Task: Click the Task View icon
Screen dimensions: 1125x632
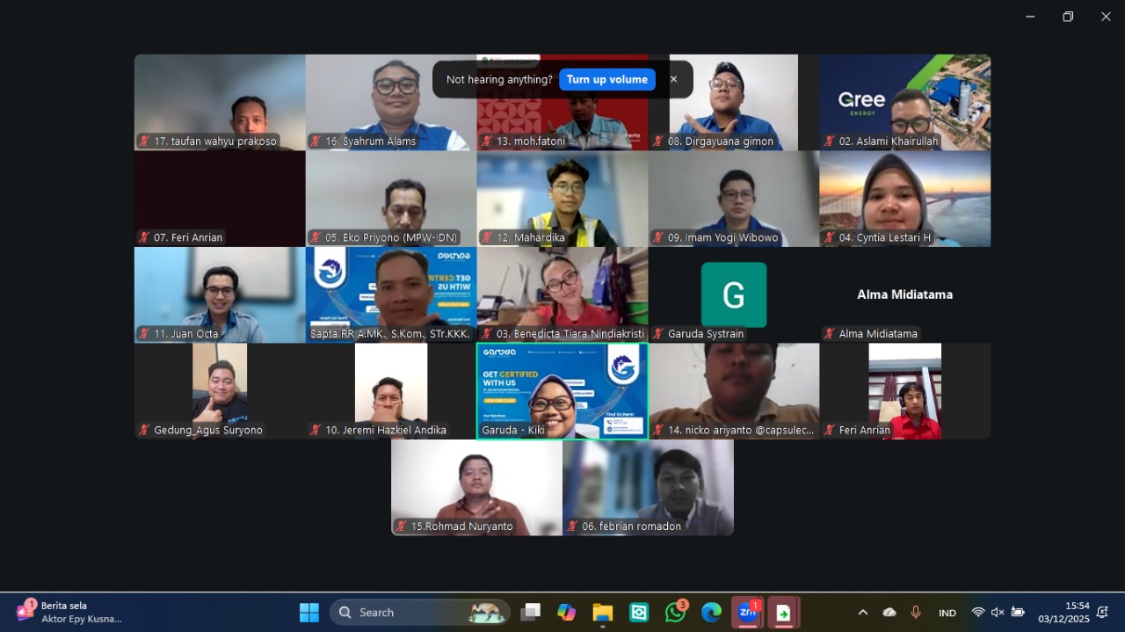Action: coord(530,613)
